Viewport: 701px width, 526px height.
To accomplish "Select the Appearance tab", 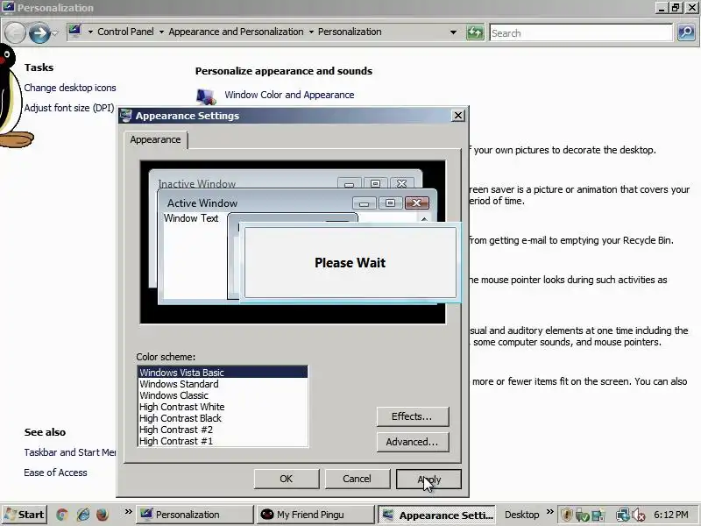I will [x=156, y=139].
